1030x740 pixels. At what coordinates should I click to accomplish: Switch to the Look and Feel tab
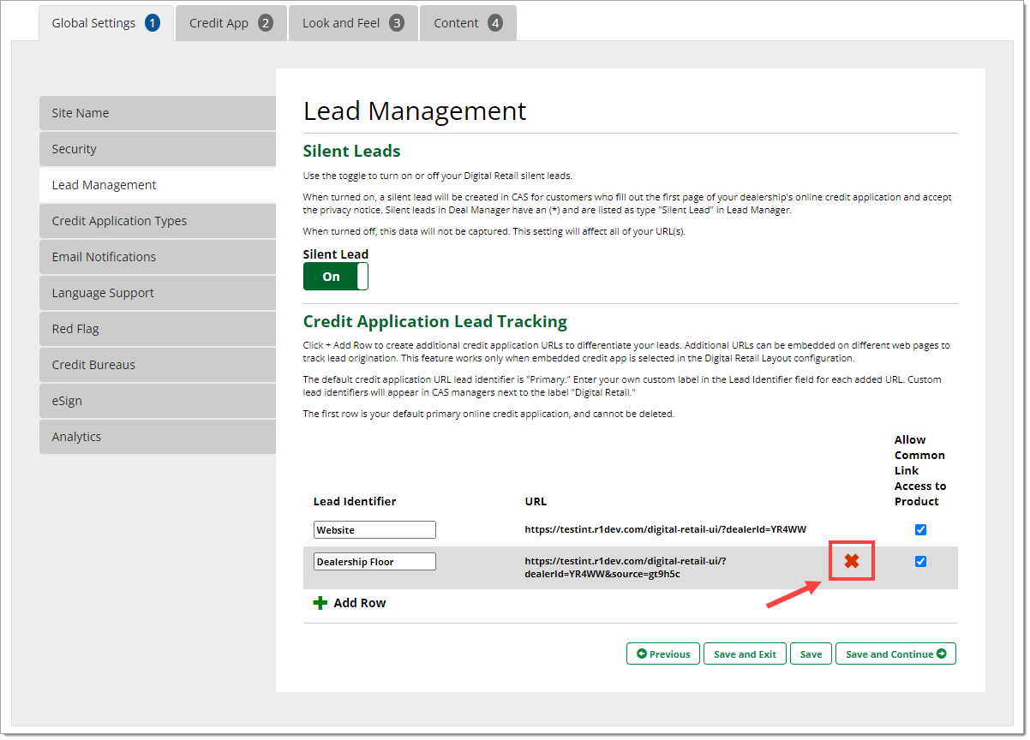(x=353, y=23)
